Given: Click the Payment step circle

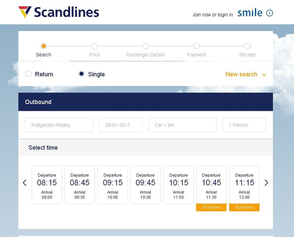Looking at the screenshot, I should point(196,46).
